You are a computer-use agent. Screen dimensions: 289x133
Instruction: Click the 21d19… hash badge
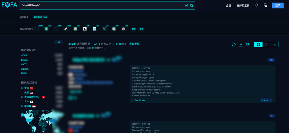click(266, 100)
